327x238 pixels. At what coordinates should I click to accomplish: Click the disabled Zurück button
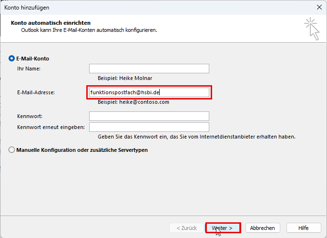[187, 228]
